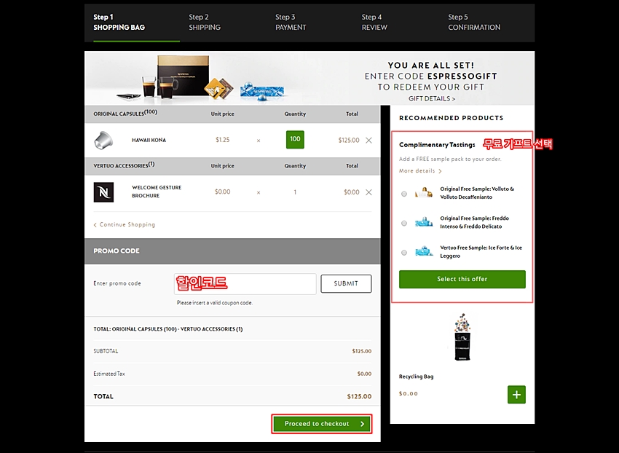Go to Step 2 Shipping
The width and height of the screenshot is (619, 453).
pos(205,22)
